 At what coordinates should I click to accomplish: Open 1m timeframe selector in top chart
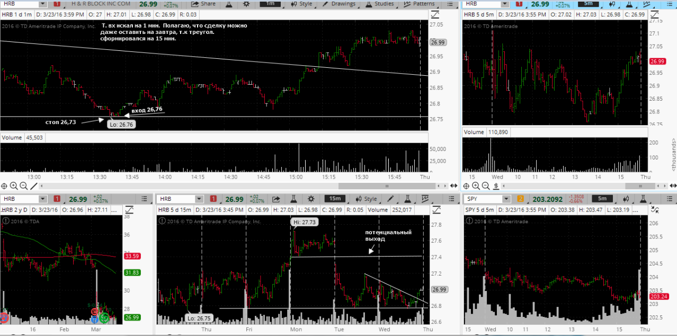[x=270, y=4]
